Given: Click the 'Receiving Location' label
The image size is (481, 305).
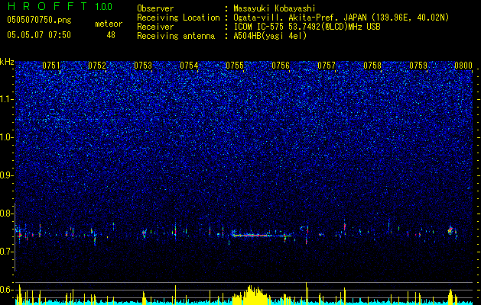Looking at the screenshot, I should [178, 18].
